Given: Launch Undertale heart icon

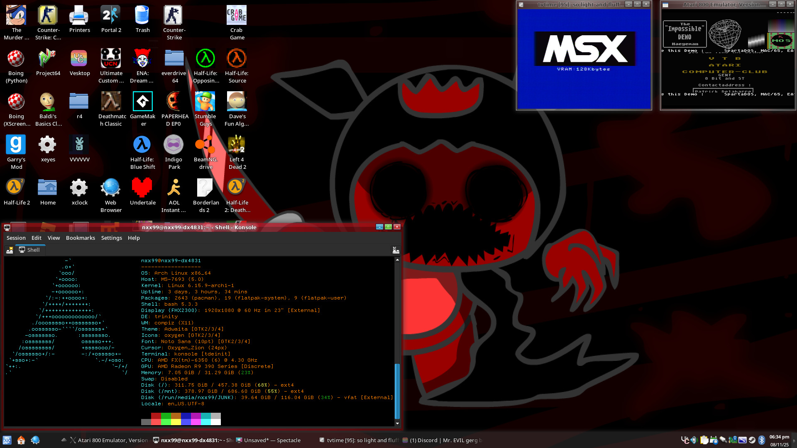Looking at the screenshot, I should click(x=142, y=192).
